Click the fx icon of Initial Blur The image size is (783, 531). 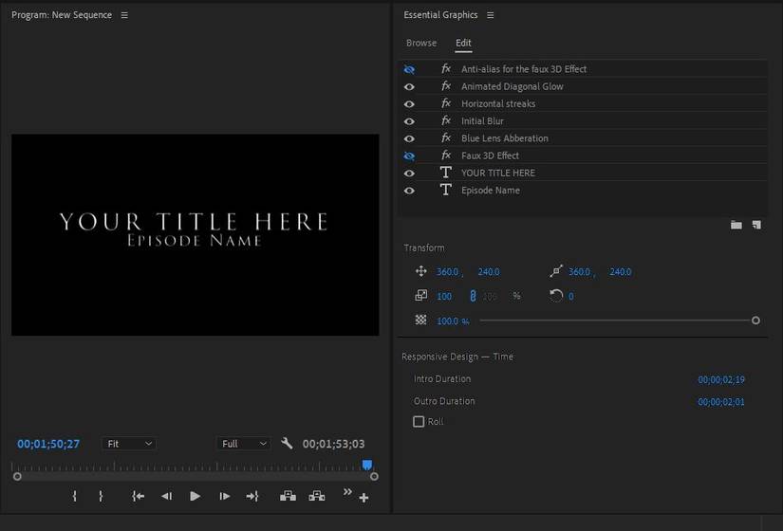click(x=446, y=120)
